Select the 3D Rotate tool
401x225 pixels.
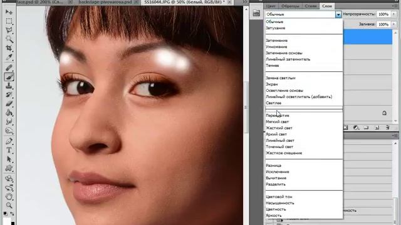click(9, 179)
